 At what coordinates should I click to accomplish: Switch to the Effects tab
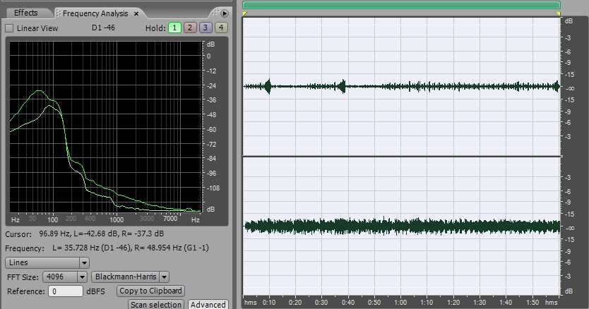(x=26, y=13)
